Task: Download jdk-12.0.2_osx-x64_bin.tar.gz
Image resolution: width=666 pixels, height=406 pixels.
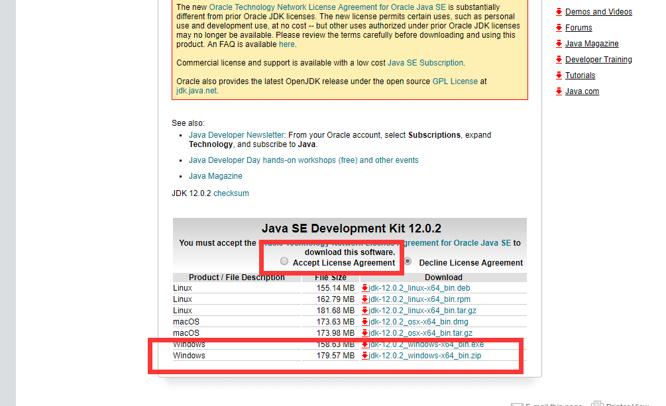Action: (x=421, y=333)
